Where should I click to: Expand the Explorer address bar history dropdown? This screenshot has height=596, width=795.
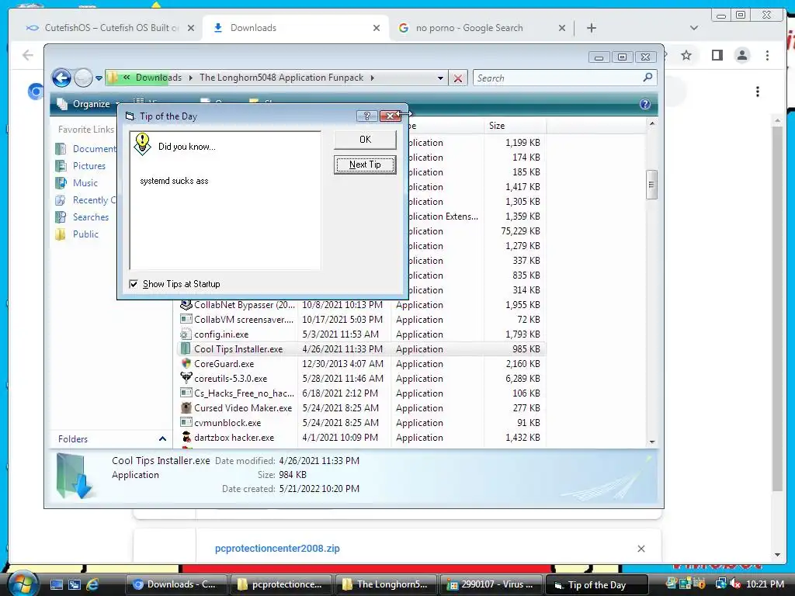coord(440,78)
